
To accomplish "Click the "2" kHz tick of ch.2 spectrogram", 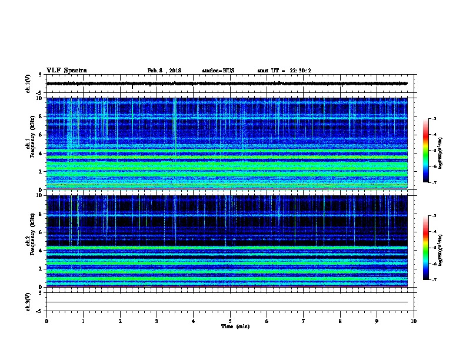I will pyautogui.click(x=41, y=269).
